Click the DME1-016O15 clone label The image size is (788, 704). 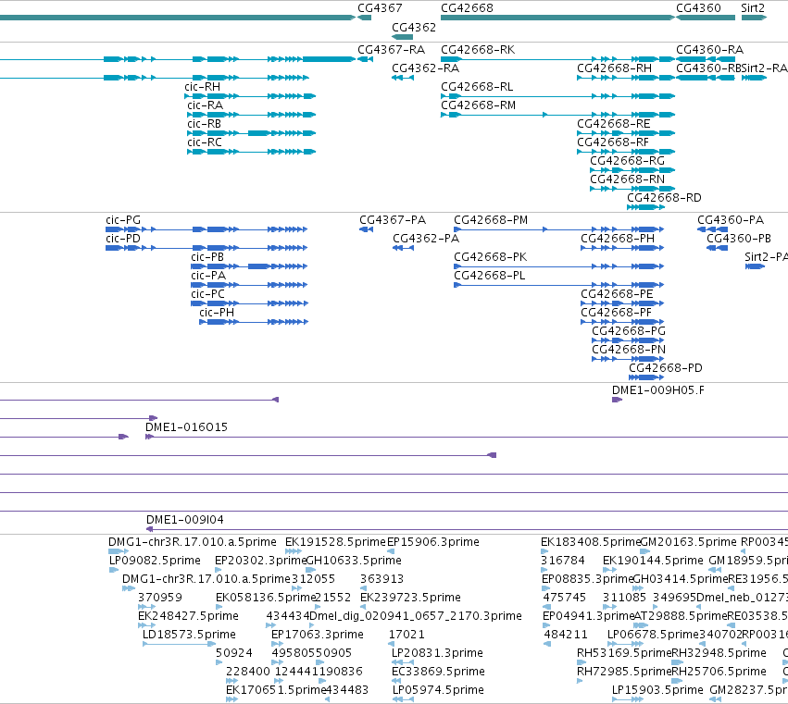186,427
